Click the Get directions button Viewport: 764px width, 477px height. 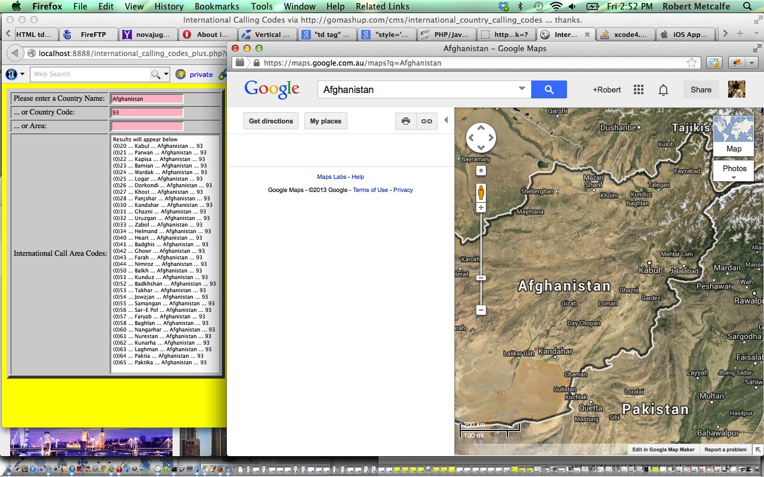[x=271, y=121]
